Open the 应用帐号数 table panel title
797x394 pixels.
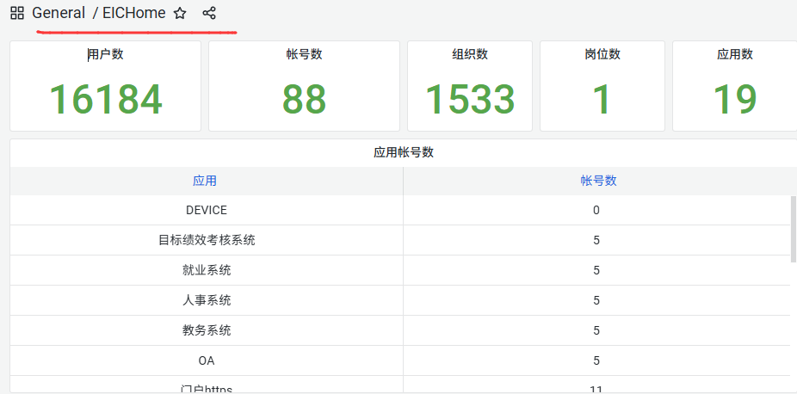click(404, 152)
